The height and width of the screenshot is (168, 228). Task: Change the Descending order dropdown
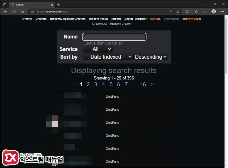pyautogui.click(x=151, y=57)
